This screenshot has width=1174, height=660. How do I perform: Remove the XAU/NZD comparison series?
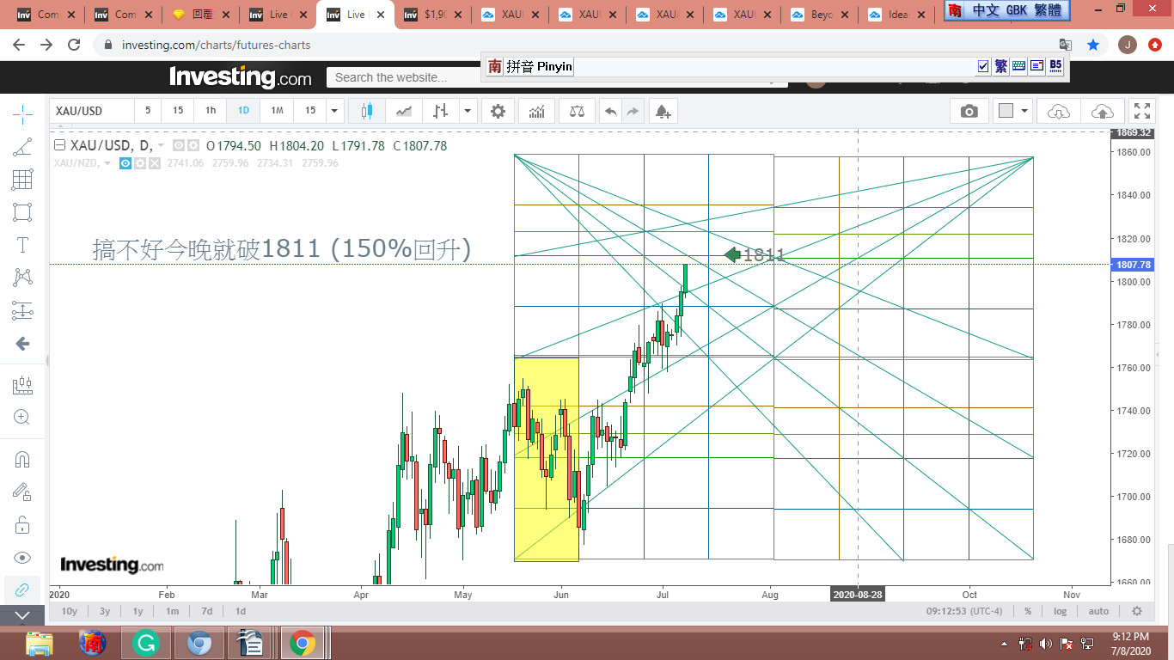tap(155, 163)
